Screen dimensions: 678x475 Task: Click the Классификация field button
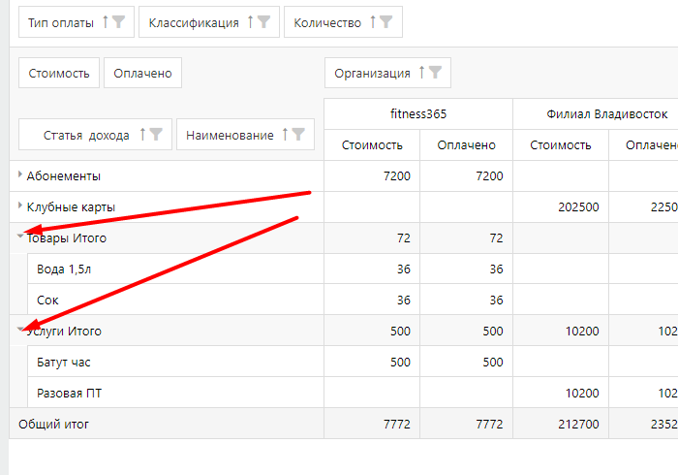click(209, 22)
